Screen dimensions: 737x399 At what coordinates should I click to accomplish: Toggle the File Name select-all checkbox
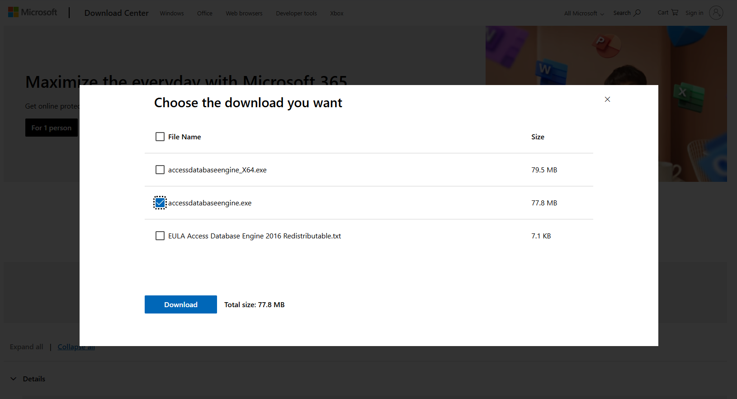tap(160, 137)
